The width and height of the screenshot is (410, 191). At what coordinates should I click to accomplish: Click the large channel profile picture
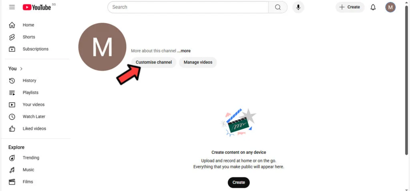[102, 47]
